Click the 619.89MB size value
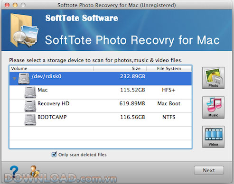234x184 pixels. pyautogui.click(x=132, y=103)
